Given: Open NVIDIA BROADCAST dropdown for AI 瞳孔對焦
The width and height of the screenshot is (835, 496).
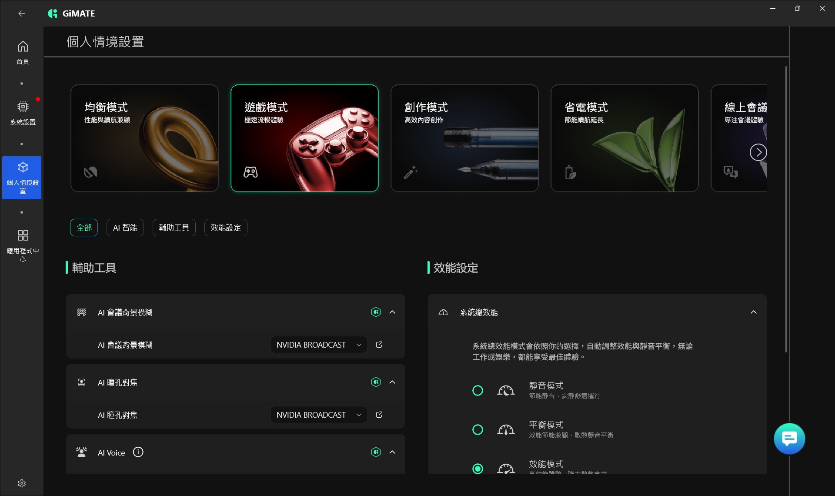Looking at the screenshot, I should (319, 415).
